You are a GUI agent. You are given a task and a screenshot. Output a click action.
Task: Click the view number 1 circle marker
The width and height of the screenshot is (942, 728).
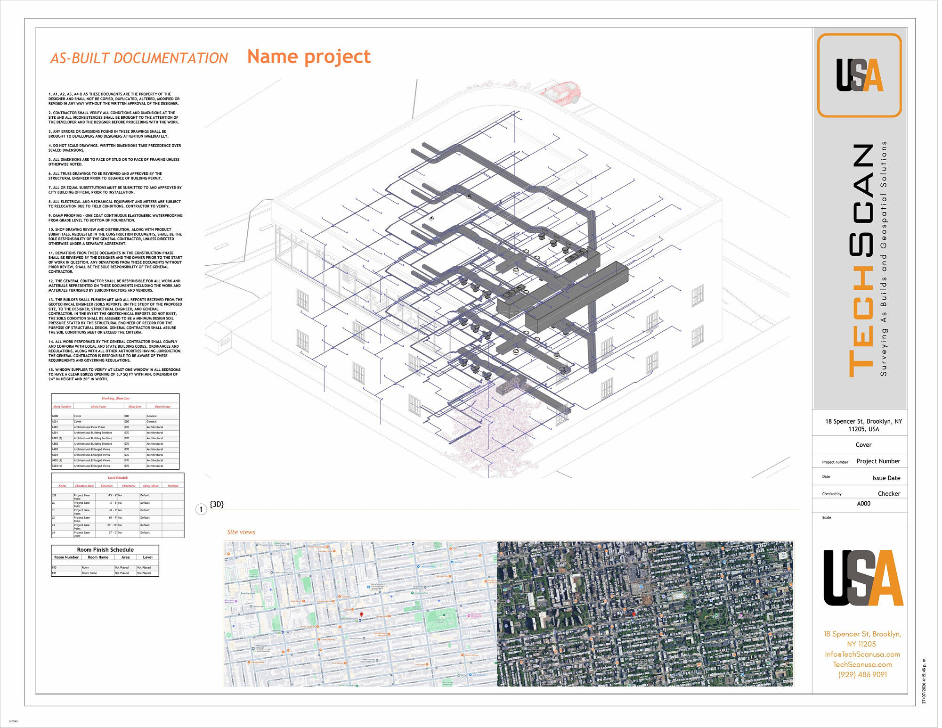[x=201, y=509]
